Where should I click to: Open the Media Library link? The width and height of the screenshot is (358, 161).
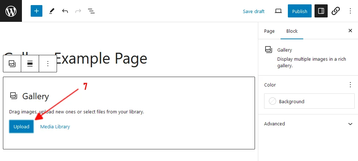(x=55, y=127)
